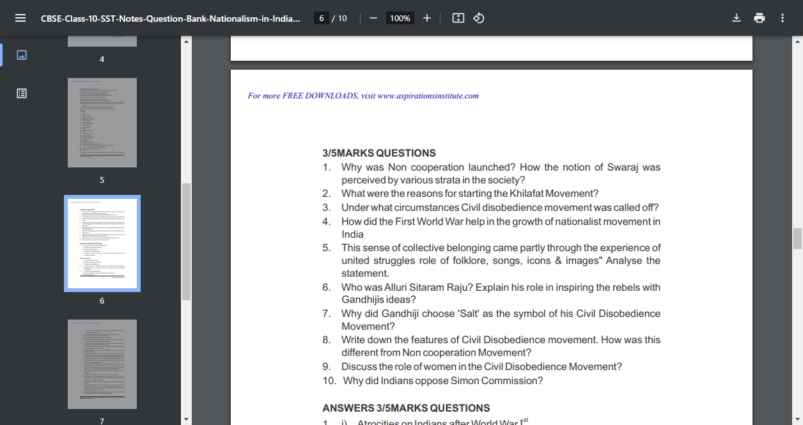Image resolution: width=803 pixels, height=425 pixels.
Task: Click the total pages count '10'
Action: 343,18
